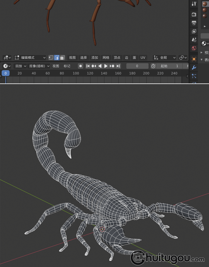Open the View Layer properties tab
This screenshot has width=209, height=267.
click(x=194, y=31)
